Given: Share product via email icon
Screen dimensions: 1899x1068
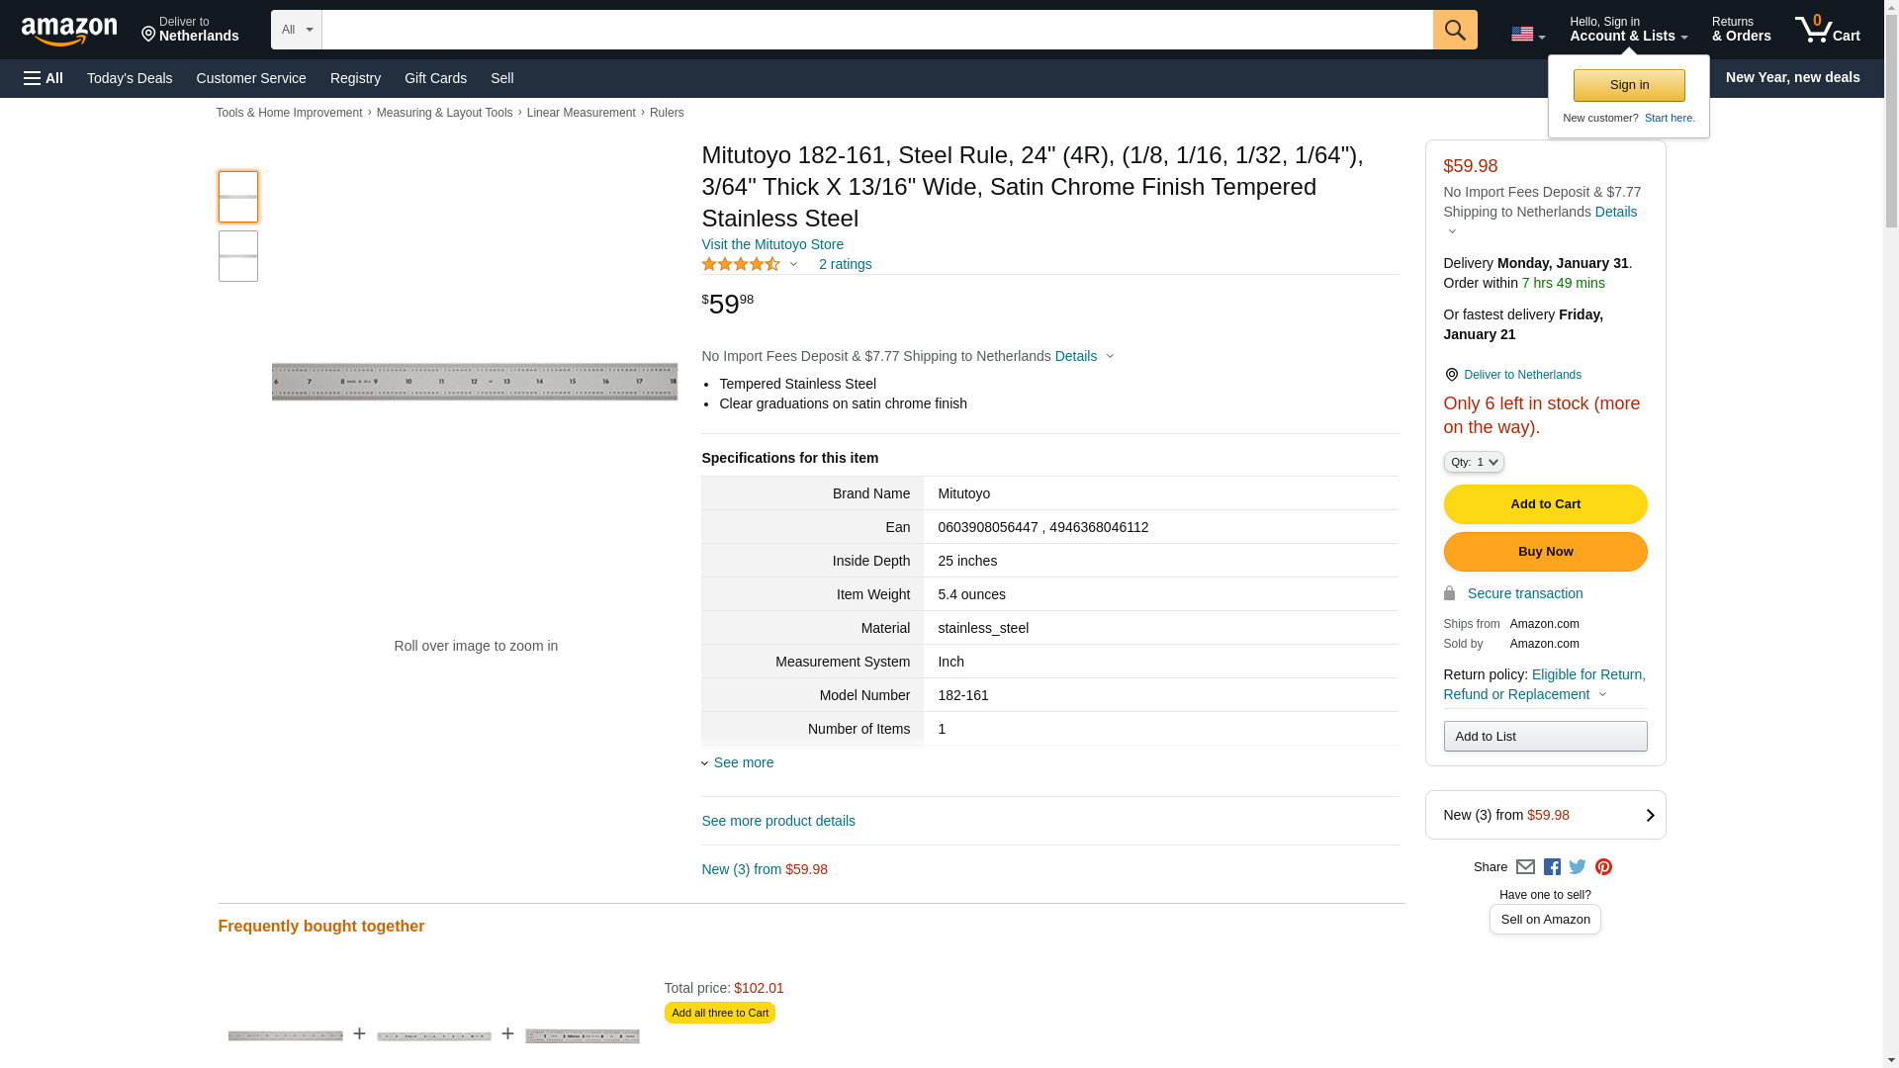Looking at the screenshot, I should point(1525,867).
